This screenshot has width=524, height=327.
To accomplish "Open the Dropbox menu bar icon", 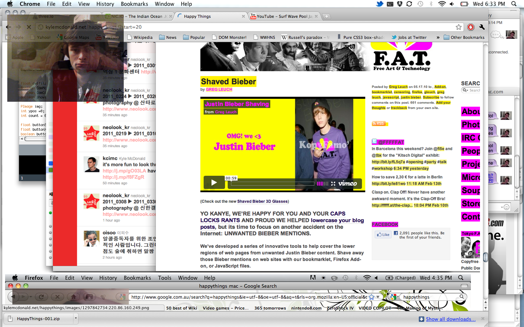I will (400, 4).
